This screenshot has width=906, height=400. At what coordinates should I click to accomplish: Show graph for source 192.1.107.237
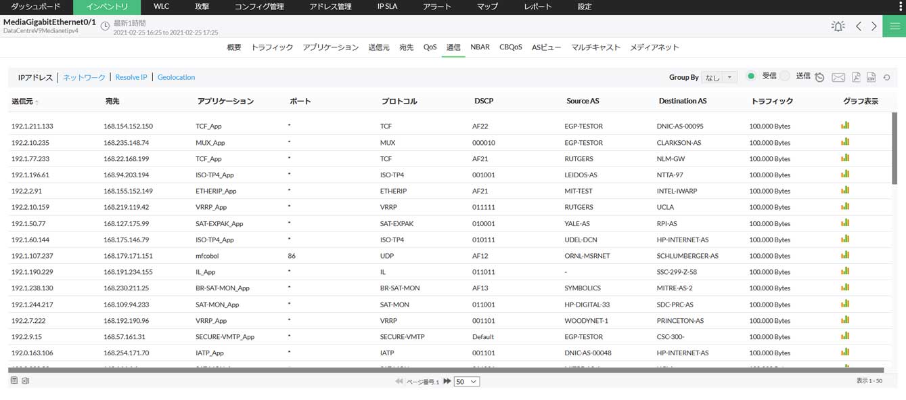point(845,255)
